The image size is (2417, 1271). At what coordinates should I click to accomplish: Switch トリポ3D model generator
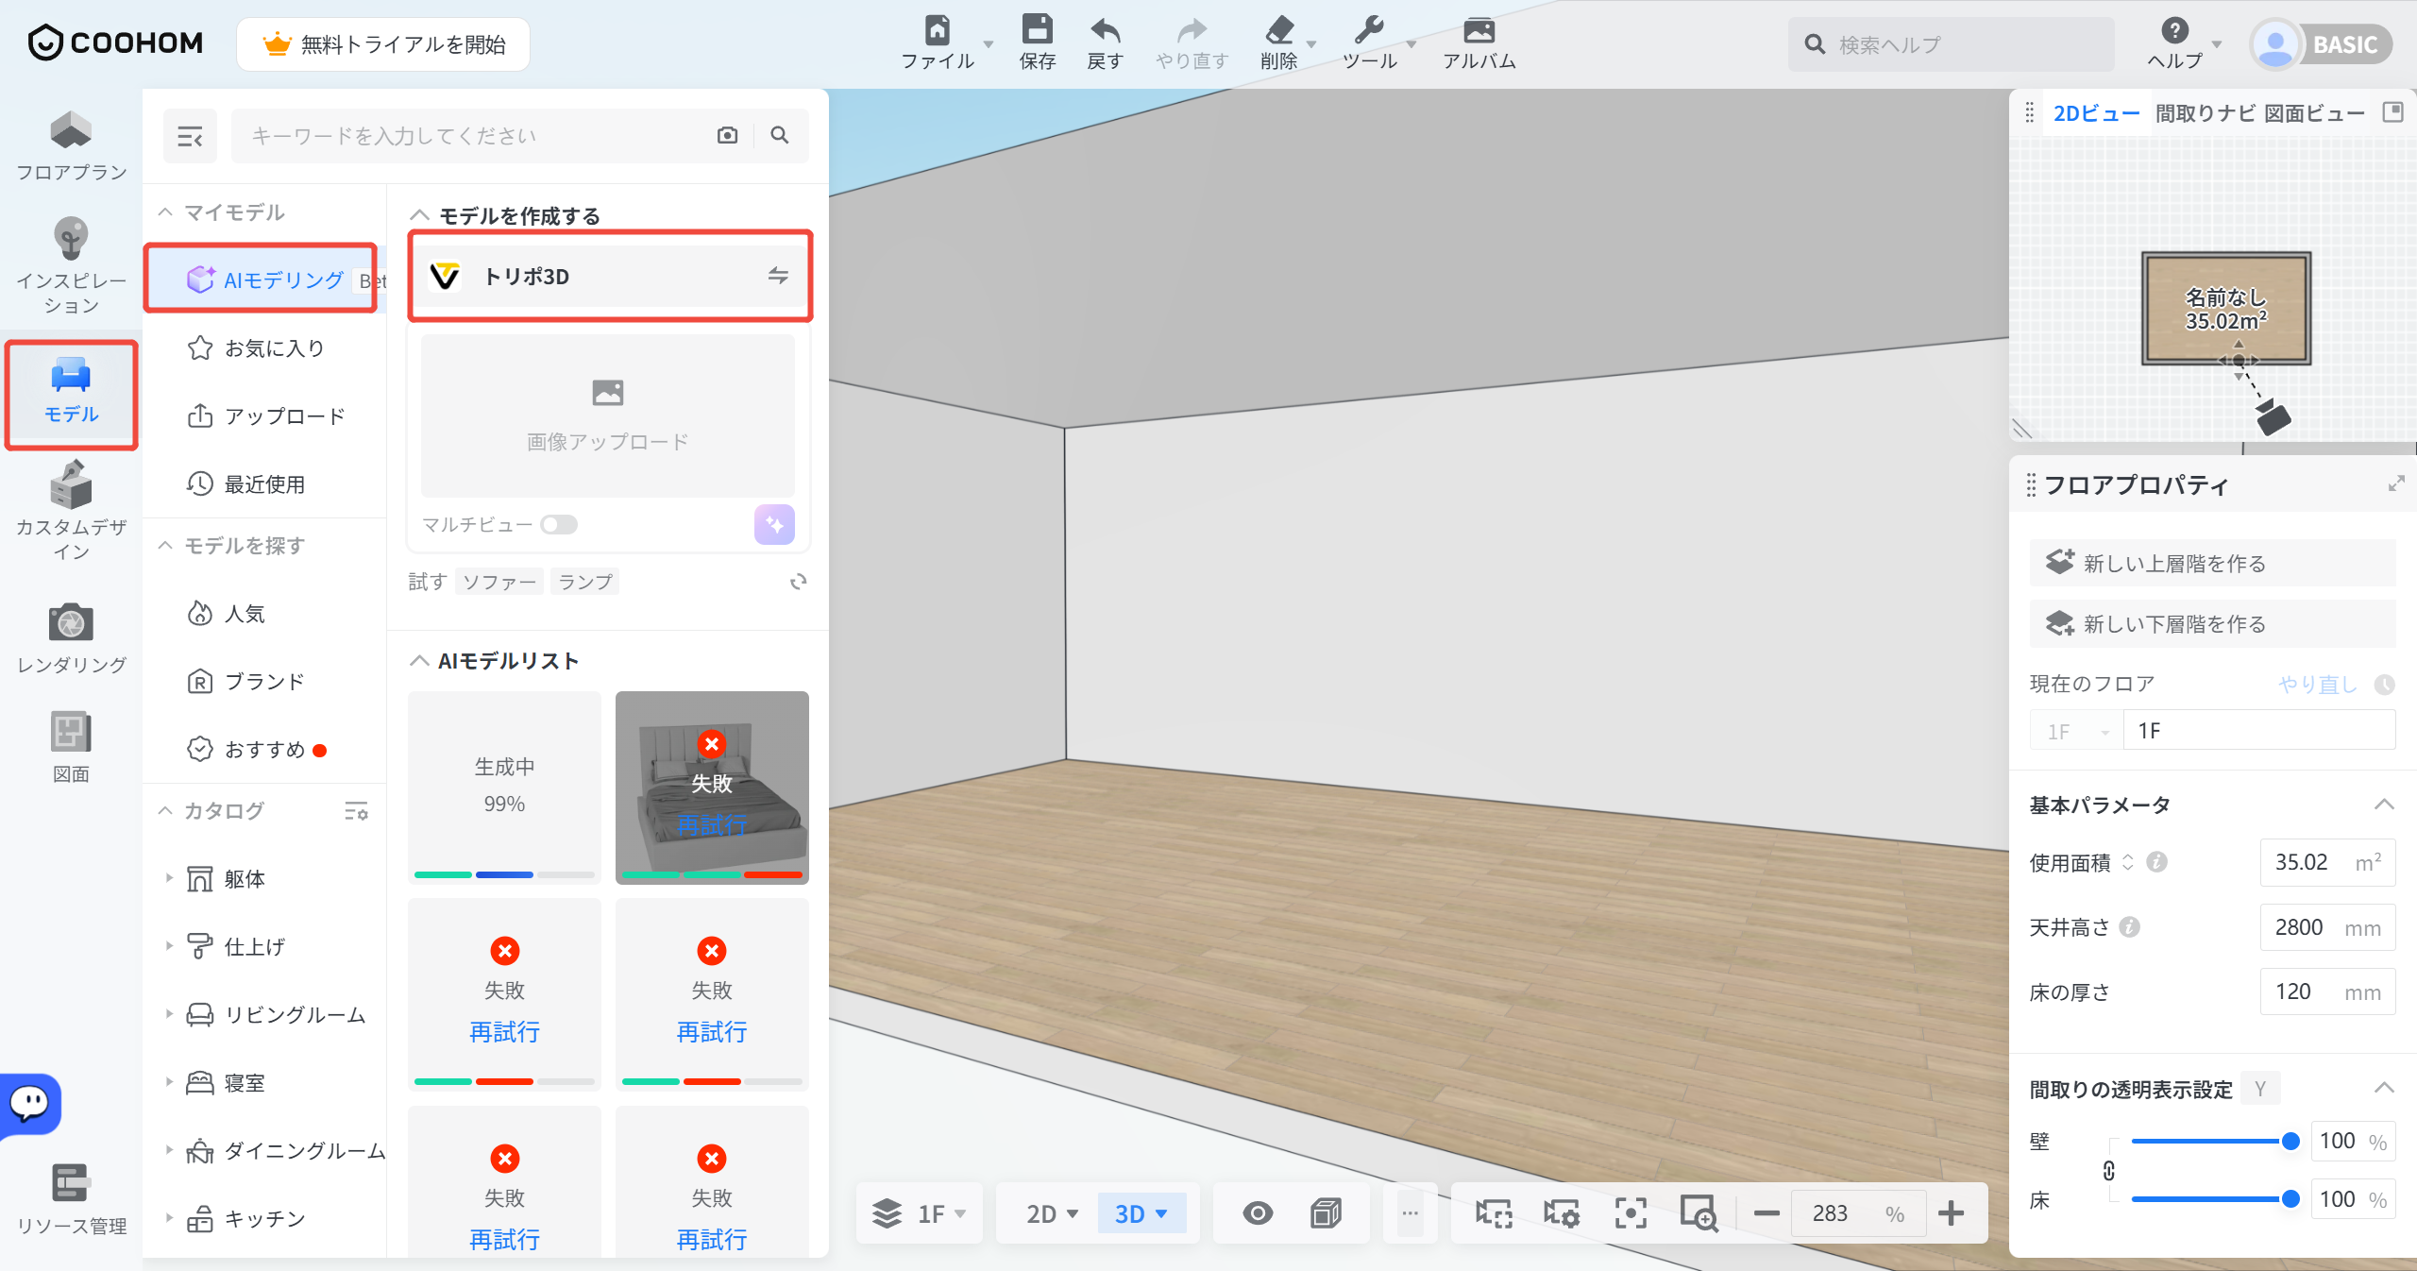(778, 276)
